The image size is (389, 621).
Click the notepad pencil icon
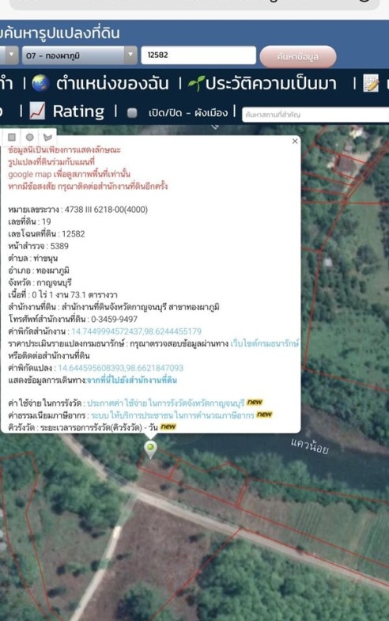click(371, 83)
